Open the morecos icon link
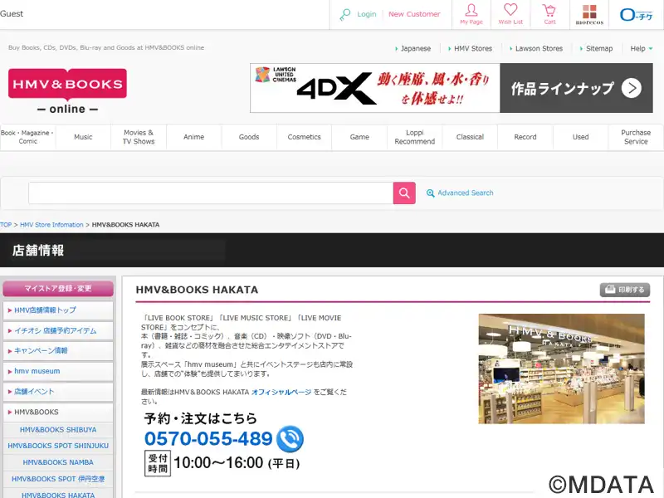The width and height of the screenshot is (664, 498). [589, 14]
